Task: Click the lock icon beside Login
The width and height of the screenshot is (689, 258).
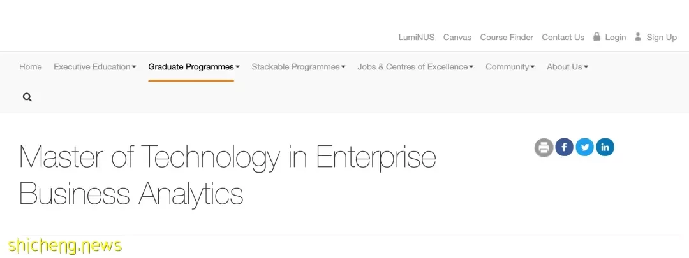Action: 596,36
